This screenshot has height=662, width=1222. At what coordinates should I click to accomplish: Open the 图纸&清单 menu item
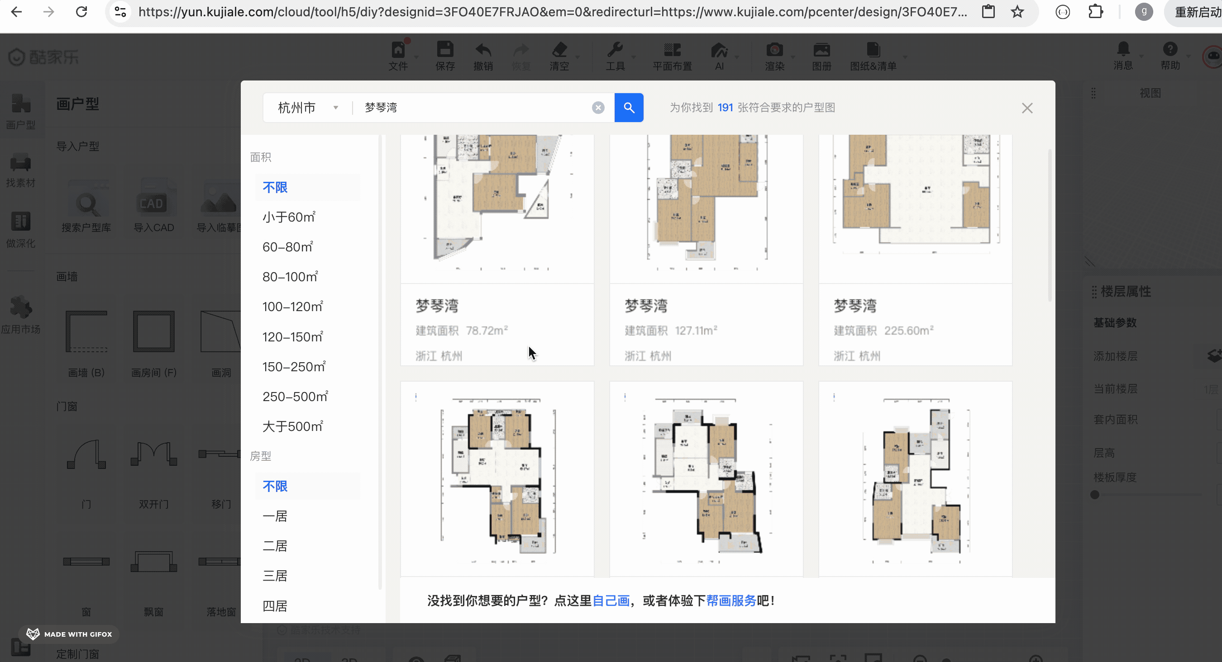[x=873, y=56]
